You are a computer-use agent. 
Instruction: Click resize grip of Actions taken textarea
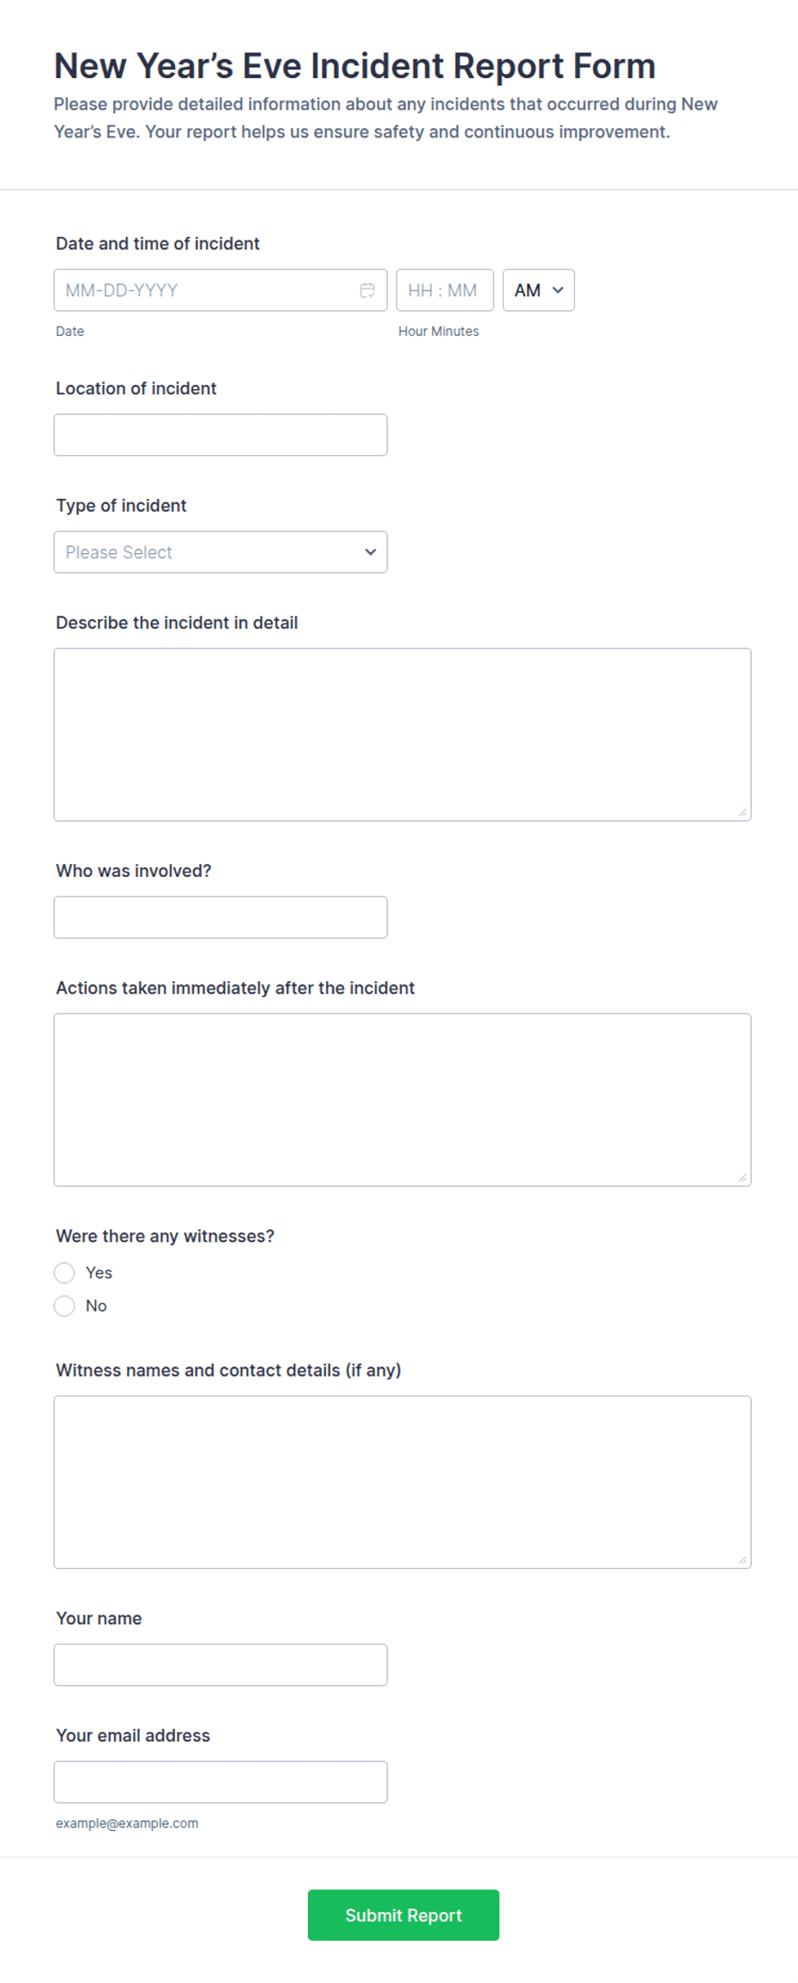(x=742, y=1177)
